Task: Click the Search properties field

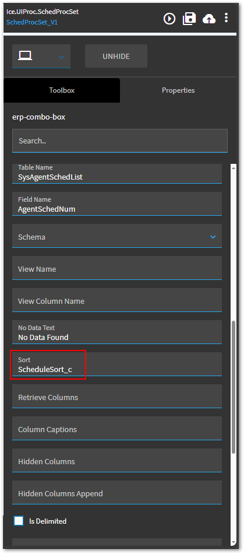Action: [x=120, y=141]
